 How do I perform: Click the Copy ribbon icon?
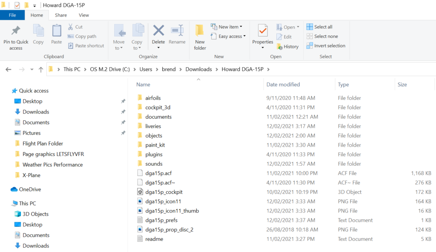pos(38,31)
